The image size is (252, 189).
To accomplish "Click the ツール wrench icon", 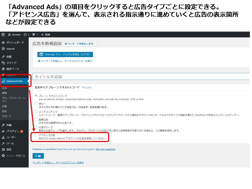I will tap(3, 143).
